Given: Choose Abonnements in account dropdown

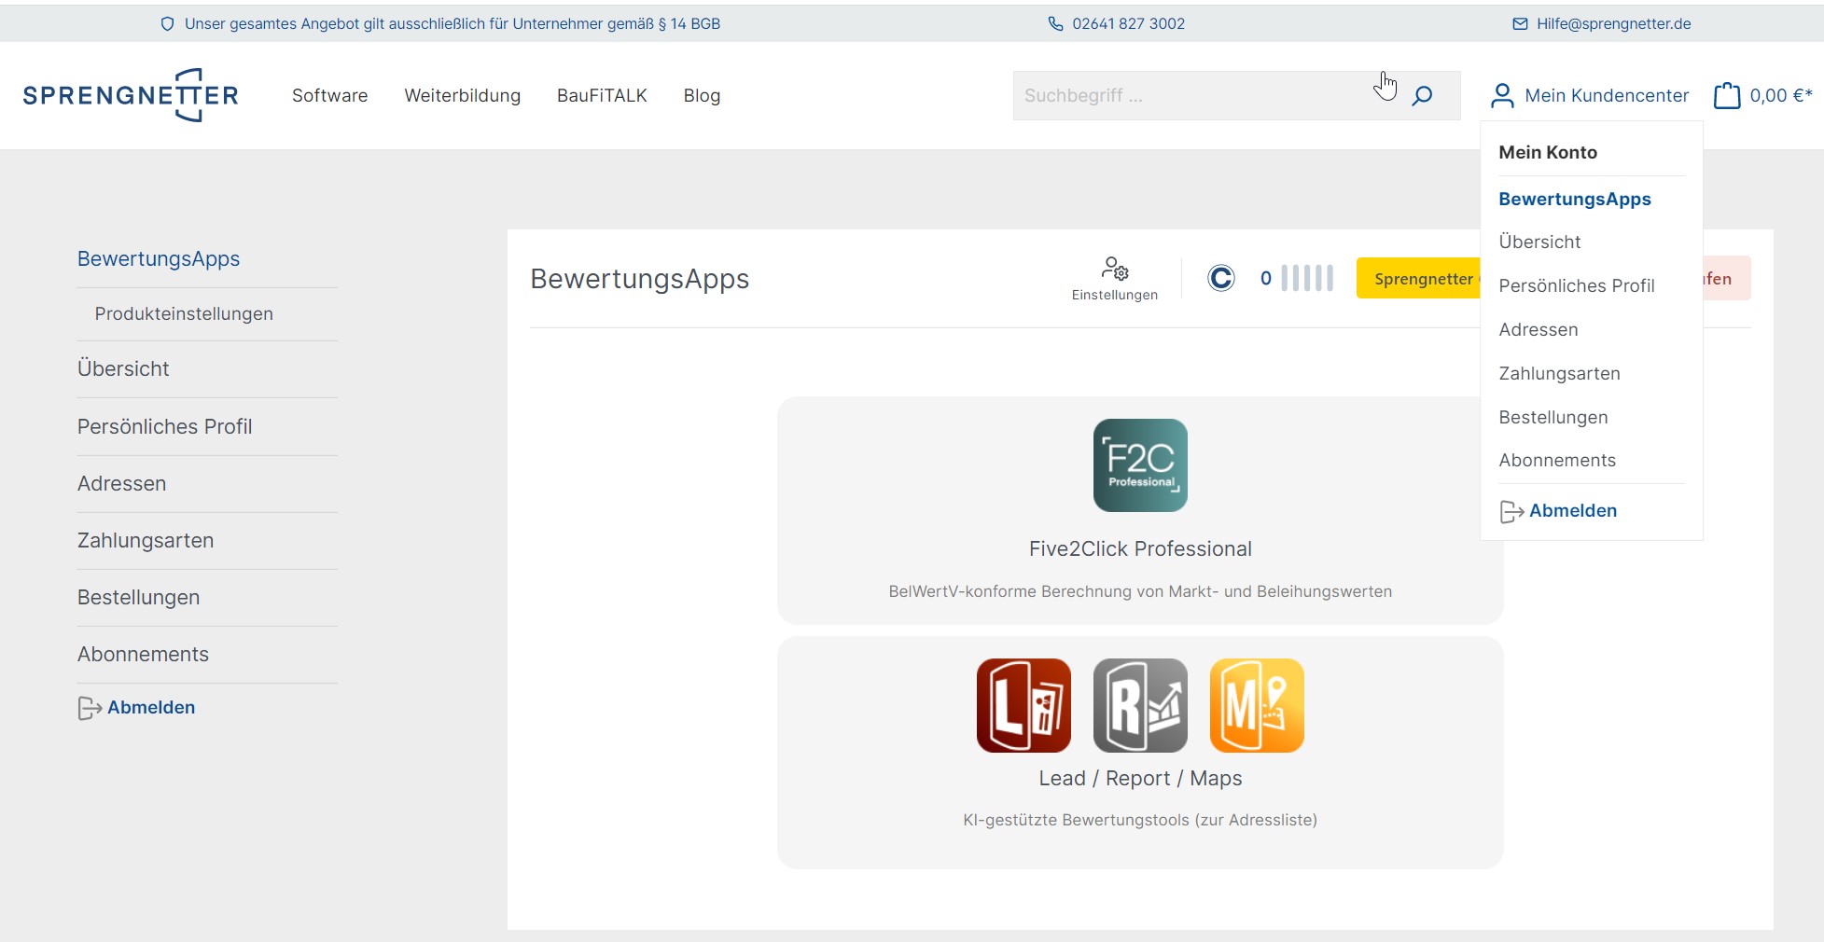Looking at the screenshot, I should click(x=1557, y=460).
